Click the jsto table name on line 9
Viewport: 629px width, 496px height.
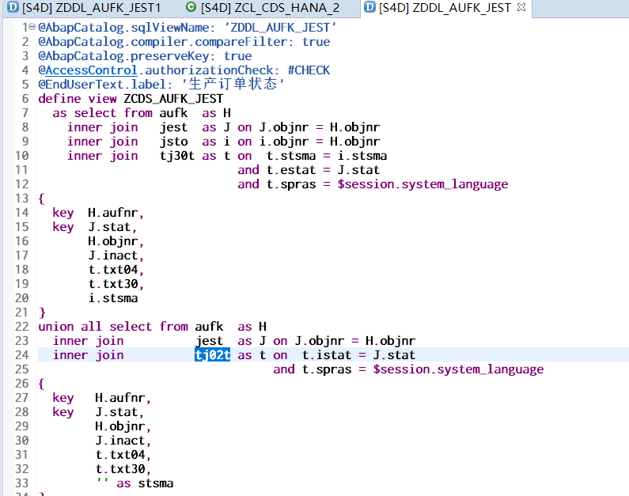174,142
